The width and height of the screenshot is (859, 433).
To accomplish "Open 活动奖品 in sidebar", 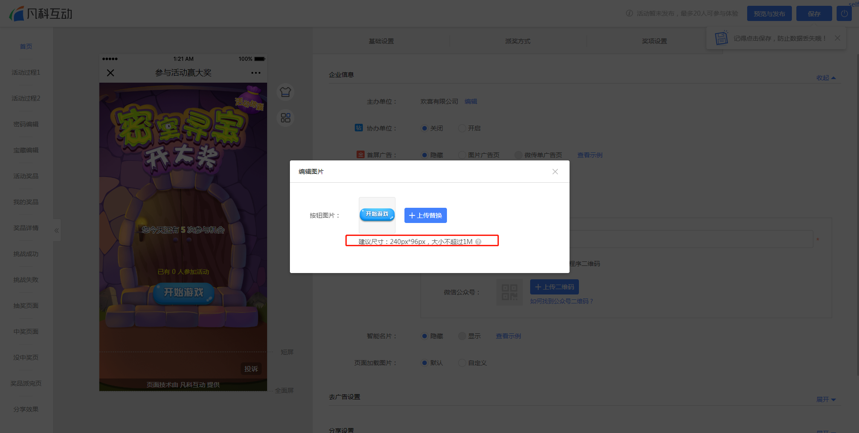I will [x=26, y=176].
